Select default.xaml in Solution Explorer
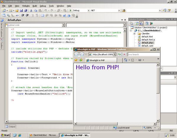The image size is (177, 138). 147,46
